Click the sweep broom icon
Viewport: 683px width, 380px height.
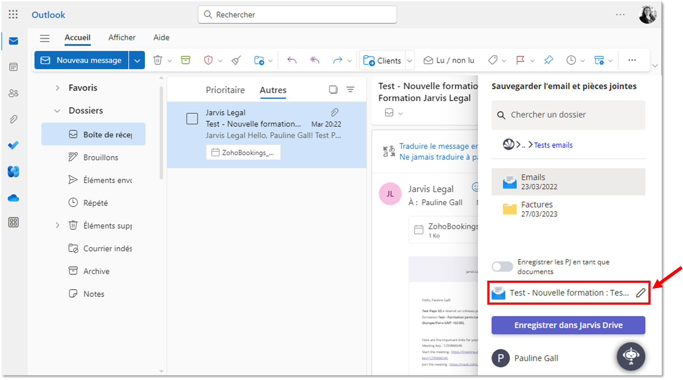236,60
